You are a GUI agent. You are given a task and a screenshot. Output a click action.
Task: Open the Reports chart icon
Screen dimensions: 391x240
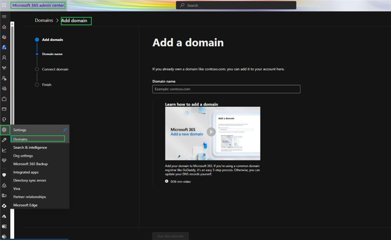coord(4,150)
